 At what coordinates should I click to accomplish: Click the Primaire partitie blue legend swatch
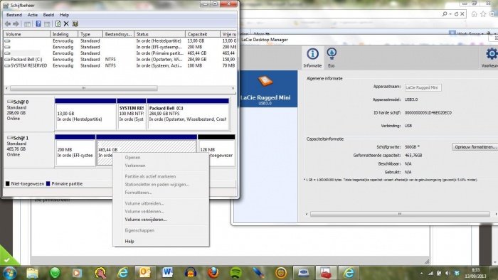point(48,183)
